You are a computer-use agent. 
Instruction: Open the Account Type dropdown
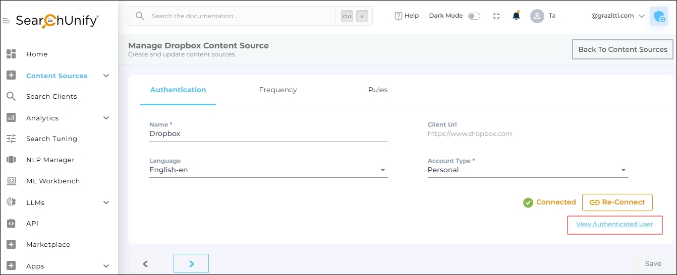[x=623, y=170]
